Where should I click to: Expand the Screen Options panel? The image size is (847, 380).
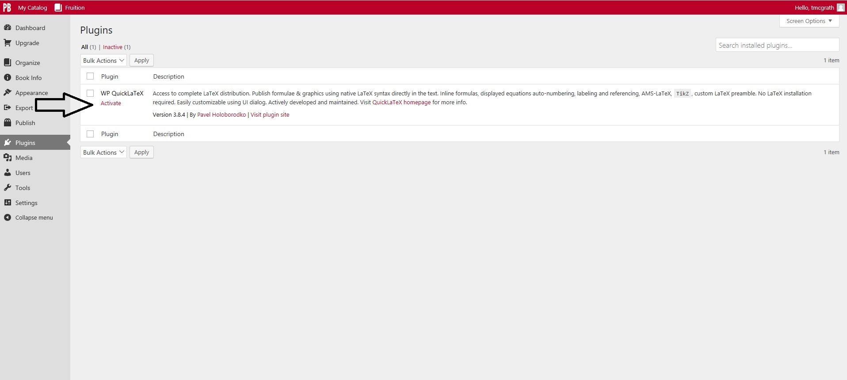coord(809,21)
